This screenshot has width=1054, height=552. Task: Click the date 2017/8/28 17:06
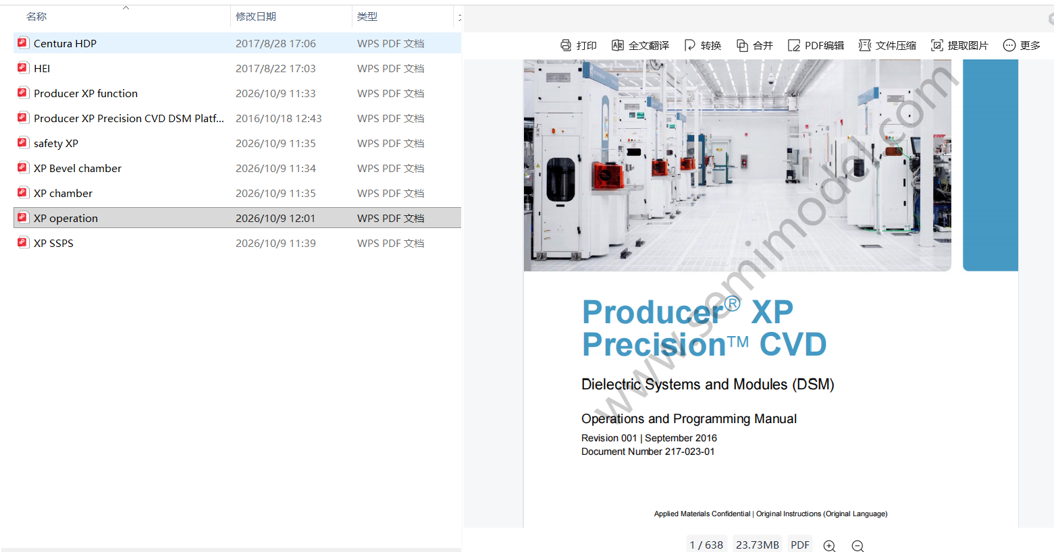pos(275,43)
